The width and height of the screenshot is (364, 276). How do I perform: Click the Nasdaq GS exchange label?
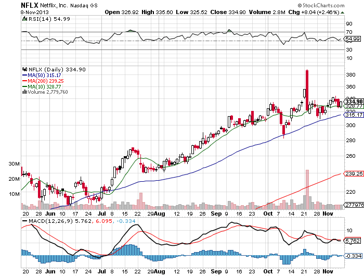tap(84, 6)
